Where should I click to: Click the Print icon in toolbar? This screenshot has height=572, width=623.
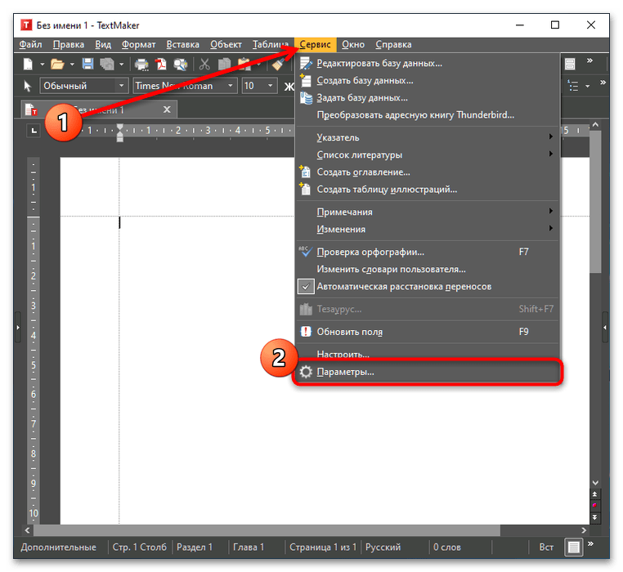(x=141, y=64)
